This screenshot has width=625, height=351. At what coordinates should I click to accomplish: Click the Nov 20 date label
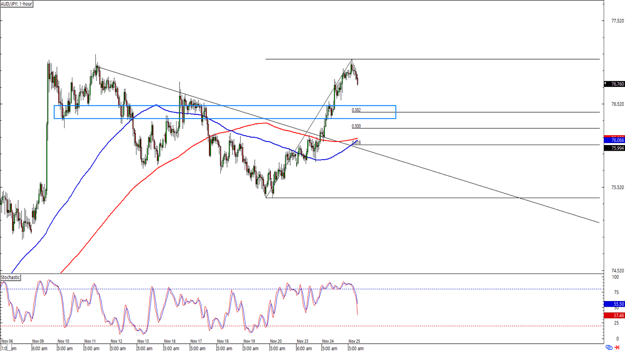click(276, 342)
